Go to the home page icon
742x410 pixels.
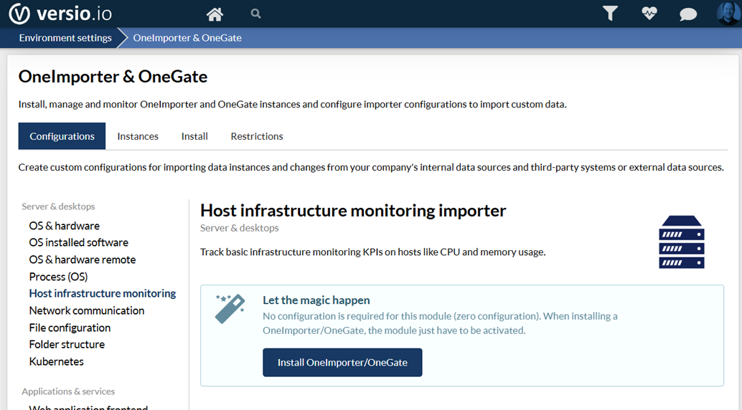(x=215, y=14)
